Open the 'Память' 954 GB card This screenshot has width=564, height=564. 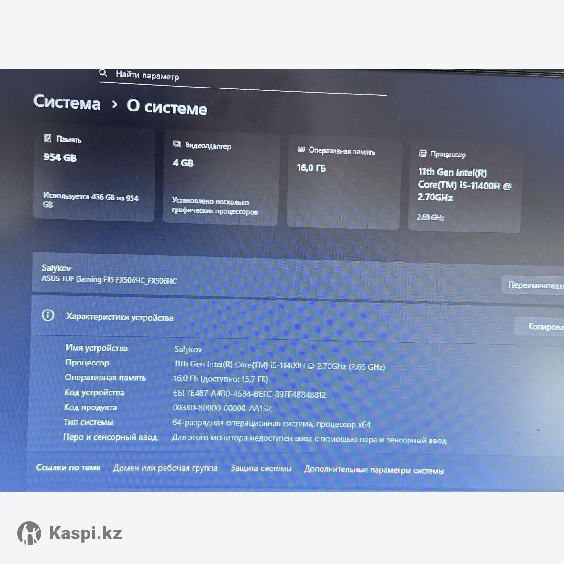tap(94, 175)
